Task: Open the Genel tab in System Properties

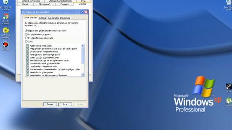Action: click(25, 4)
